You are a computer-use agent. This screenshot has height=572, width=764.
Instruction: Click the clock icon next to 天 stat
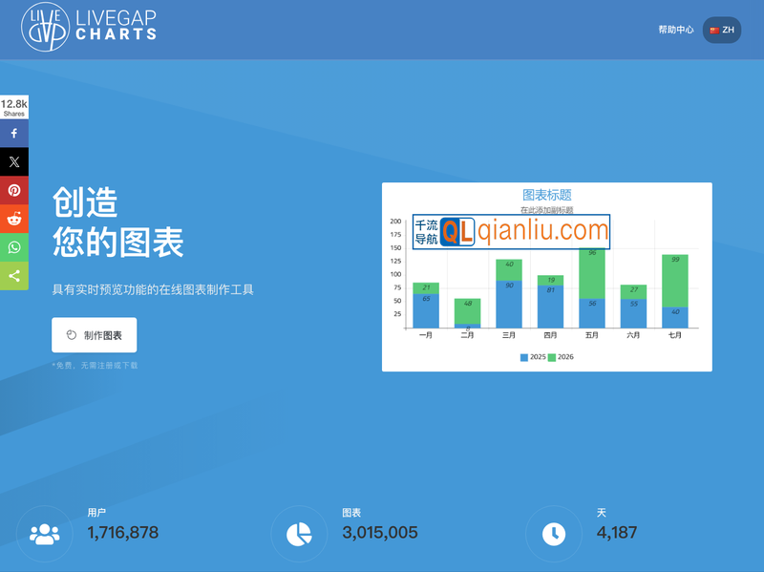click(x=553, y=533)
